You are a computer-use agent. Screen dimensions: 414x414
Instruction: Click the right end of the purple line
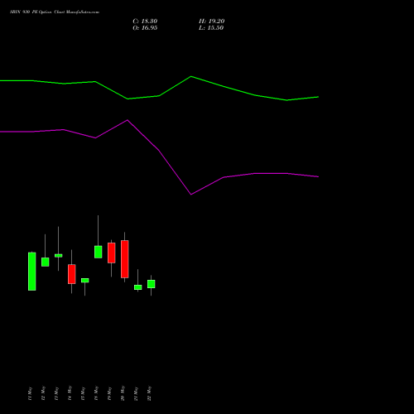coord(318,176)
